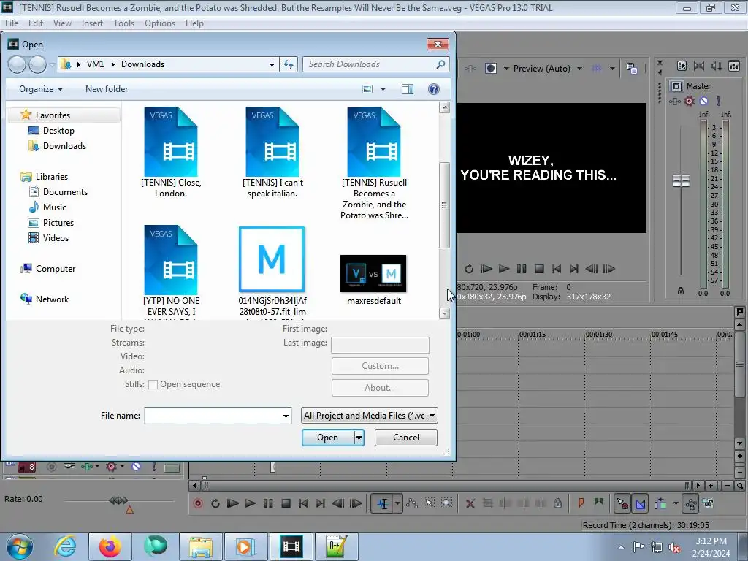Open the Options menu

160,23
